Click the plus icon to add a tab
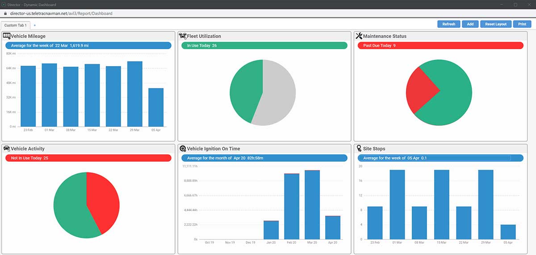 point(35,25)
